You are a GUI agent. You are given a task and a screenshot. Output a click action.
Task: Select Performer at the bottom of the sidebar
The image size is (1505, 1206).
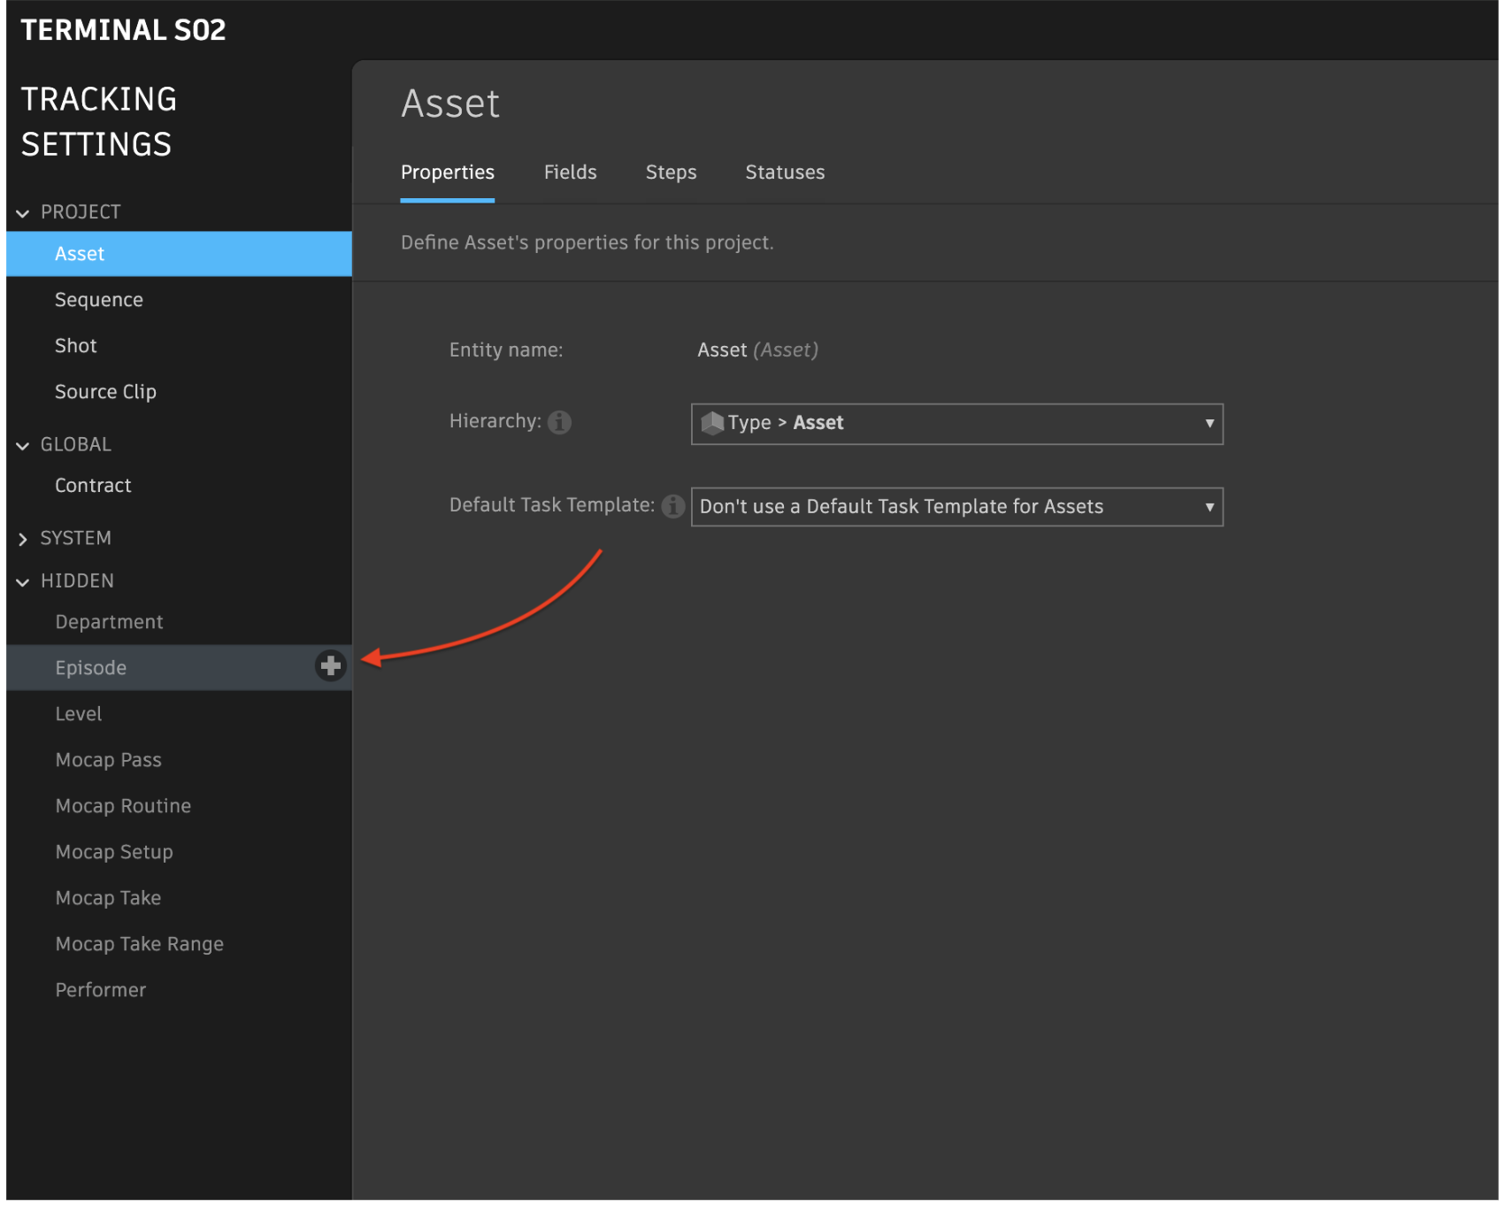(x=100, y=989)
